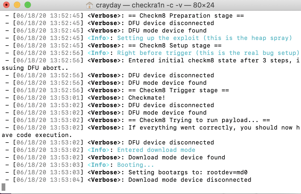Click the Entered download mode text
The height and width of the screenshot is (194, 301).
tap(156, 150)
